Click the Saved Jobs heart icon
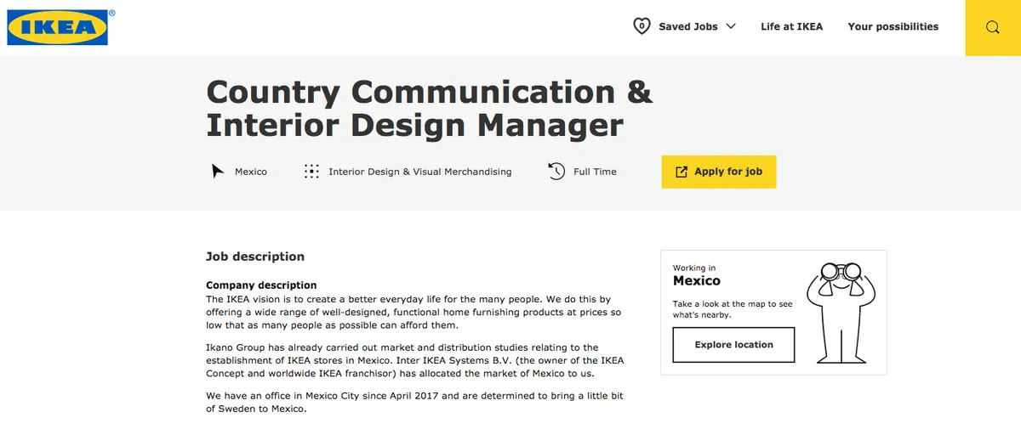The width and height of the screenshot is (1021, 429). click(x=642, y=26)
